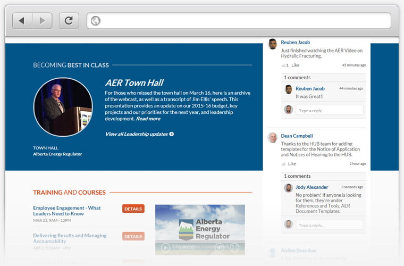Open Read more link in Town Hall article
The image size is (404, 266).
(x=148, y=119)
